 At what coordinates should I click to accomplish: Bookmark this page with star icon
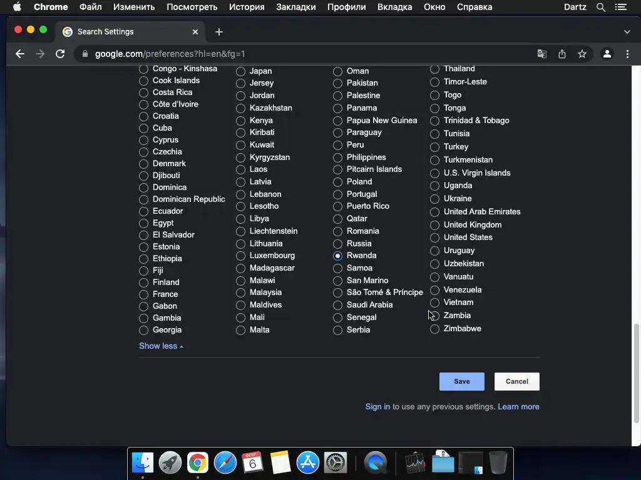[582, 54]
